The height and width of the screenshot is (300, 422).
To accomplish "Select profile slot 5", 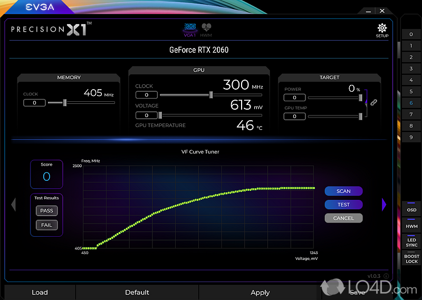I will tap(411, 91).
